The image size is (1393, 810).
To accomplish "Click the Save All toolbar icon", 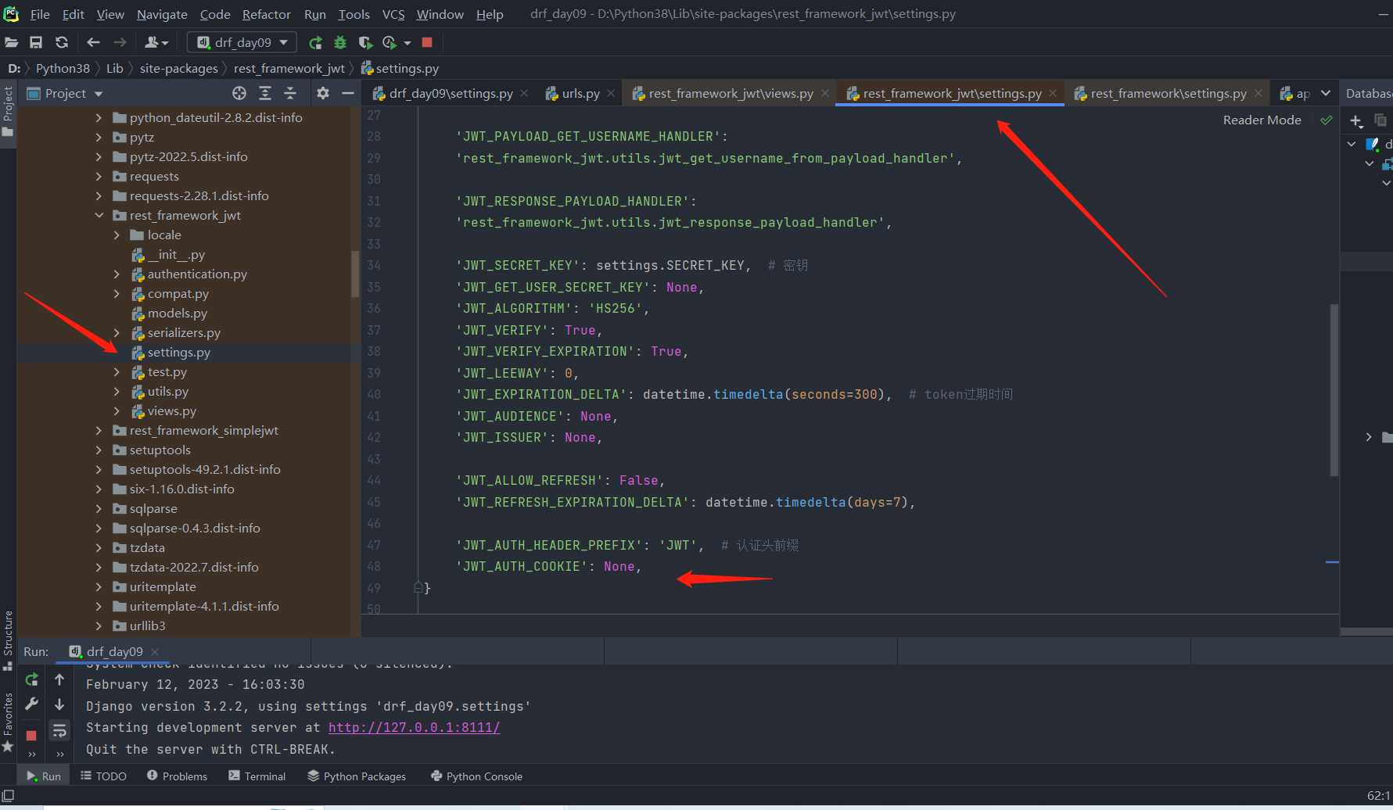I will coord(36,42).
